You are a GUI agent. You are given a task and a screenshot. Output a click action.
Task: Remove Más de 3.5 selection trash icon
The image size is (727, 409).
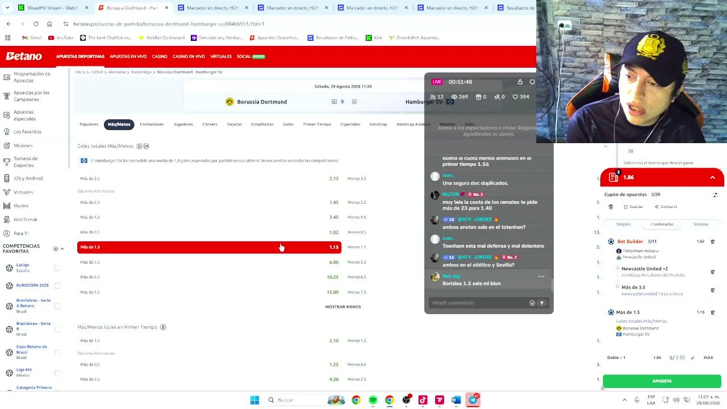[713, 290]
